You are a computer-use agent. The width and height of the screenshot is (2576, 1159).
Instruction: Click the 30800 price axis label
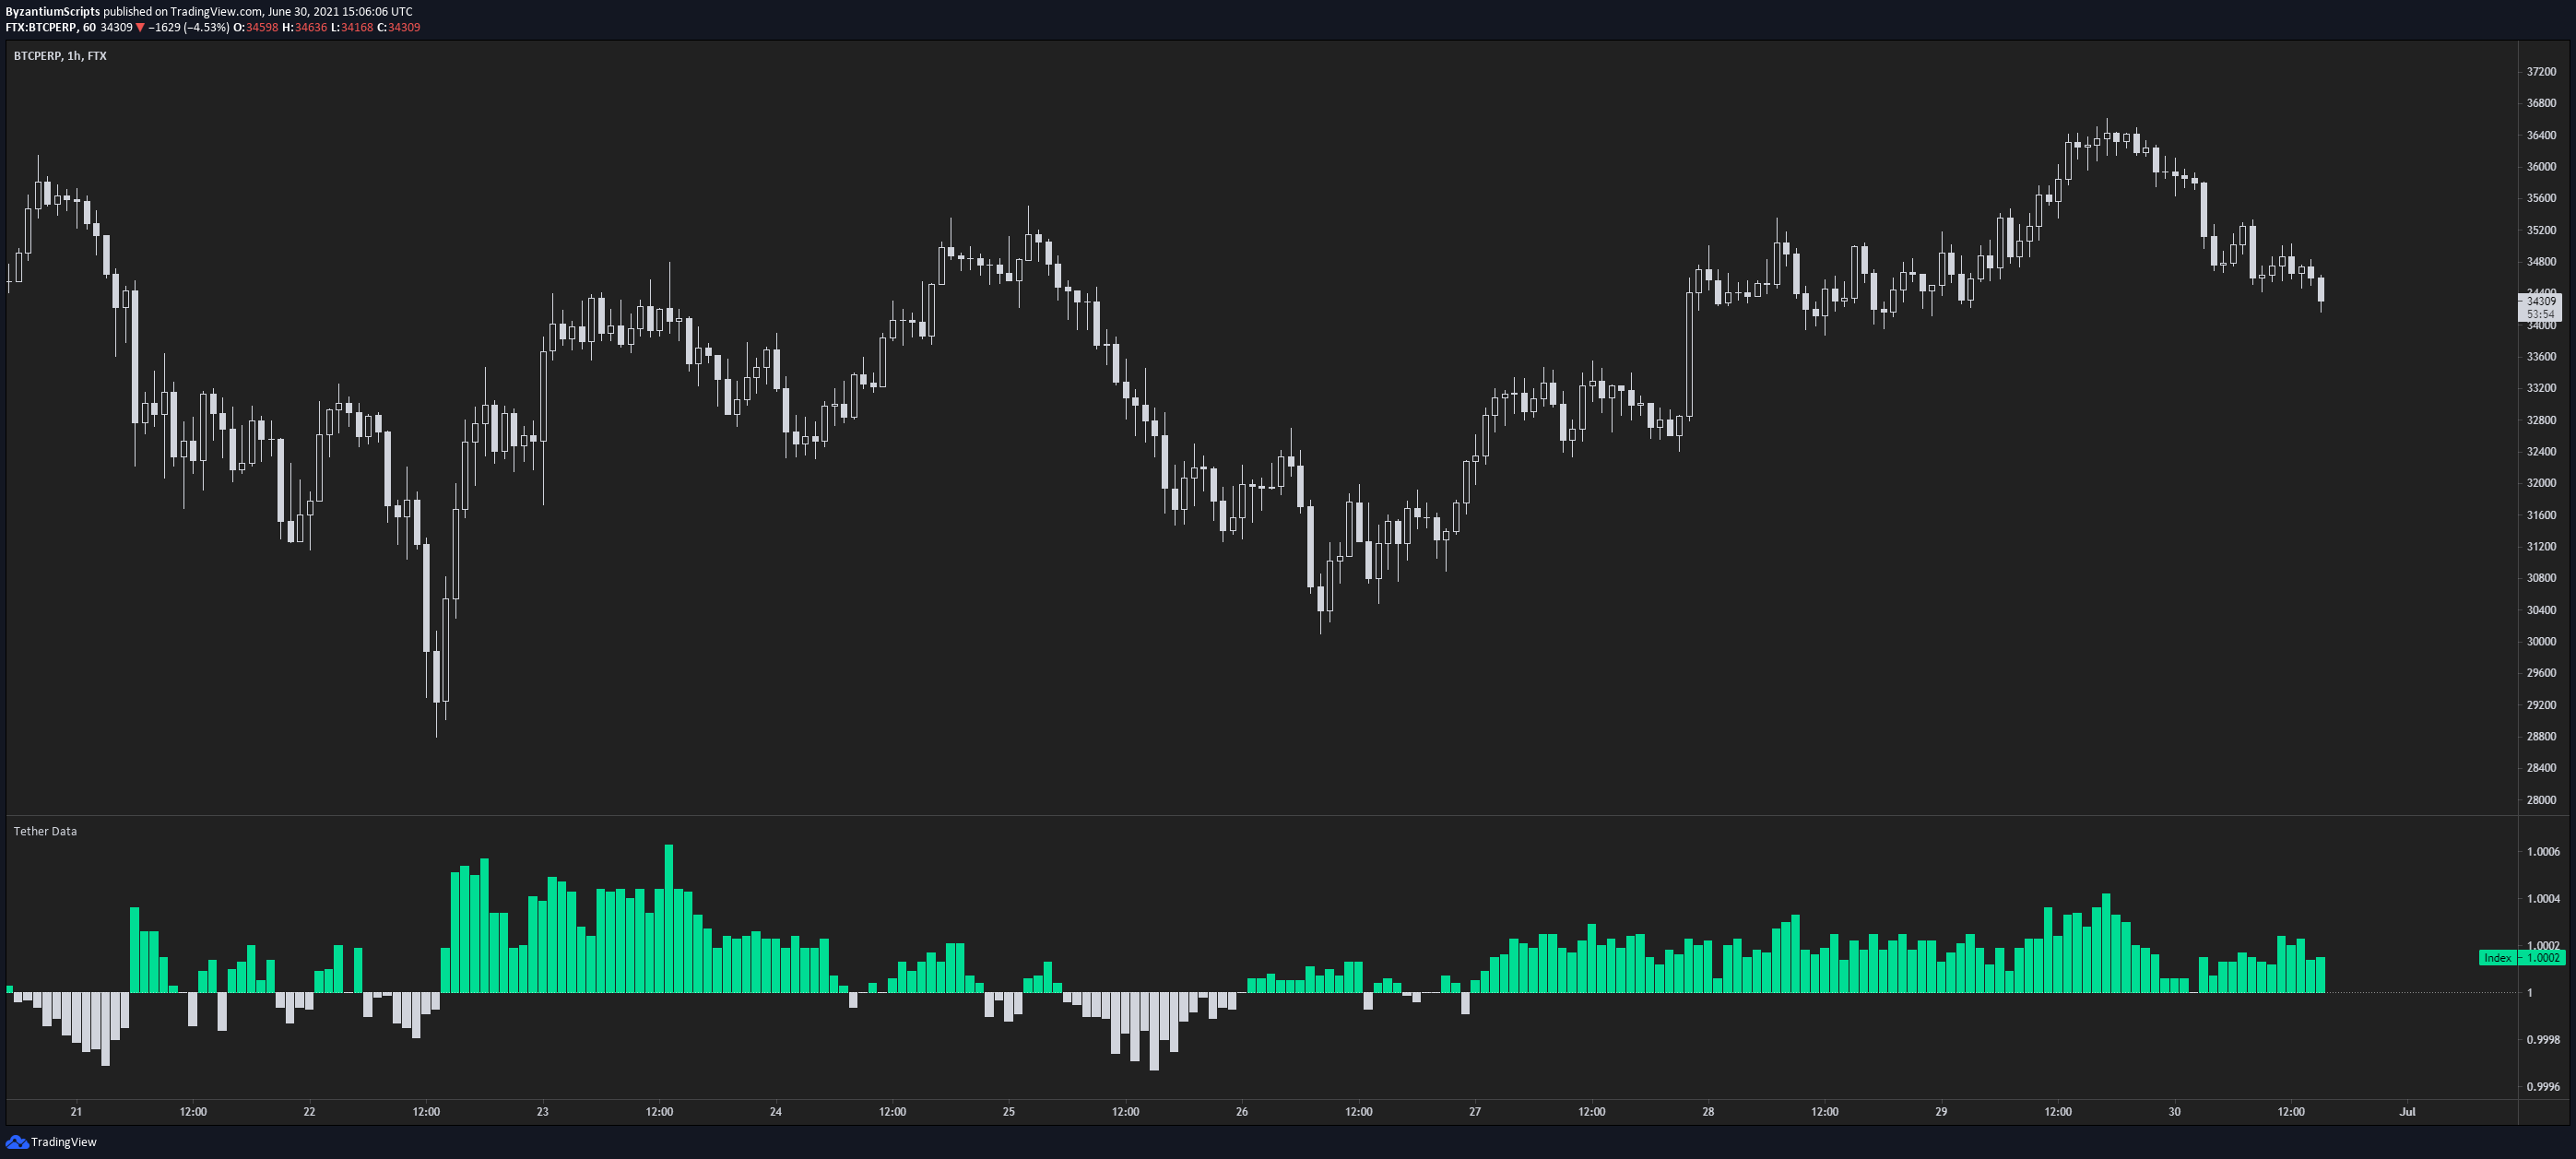[2541, 578]
